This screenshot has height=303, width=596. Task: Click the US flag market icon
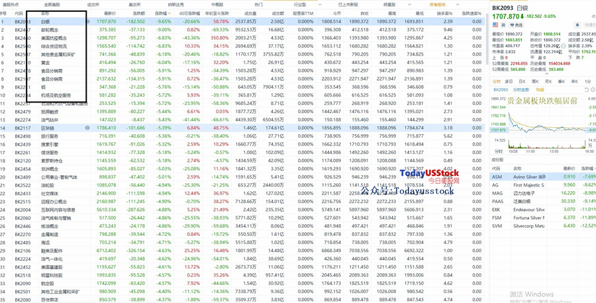pyautogui.click(x=495, y=24)
